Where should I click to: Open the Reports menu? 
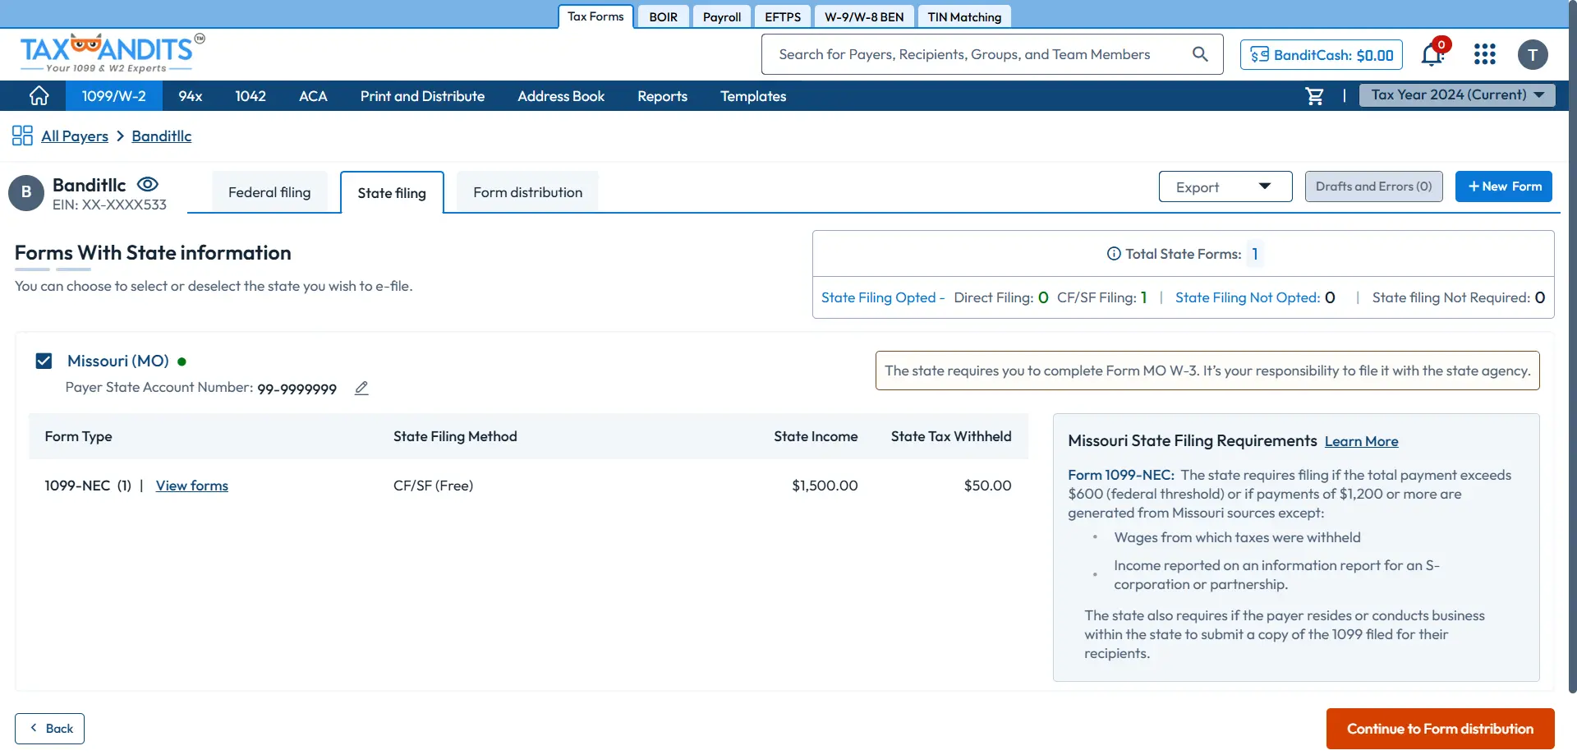tap(662, 96)
